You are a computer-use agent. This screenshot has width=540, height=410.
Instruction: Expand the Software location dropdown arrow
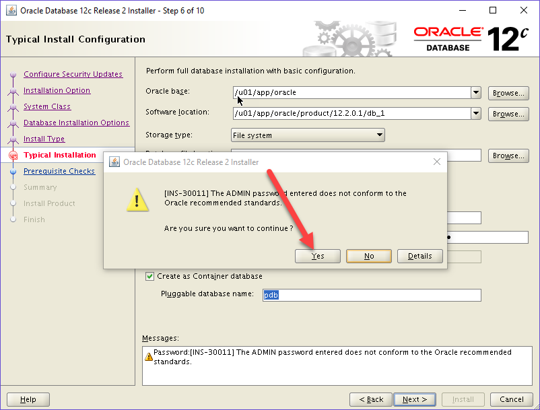pyautogui.click(x=476, y=113)
